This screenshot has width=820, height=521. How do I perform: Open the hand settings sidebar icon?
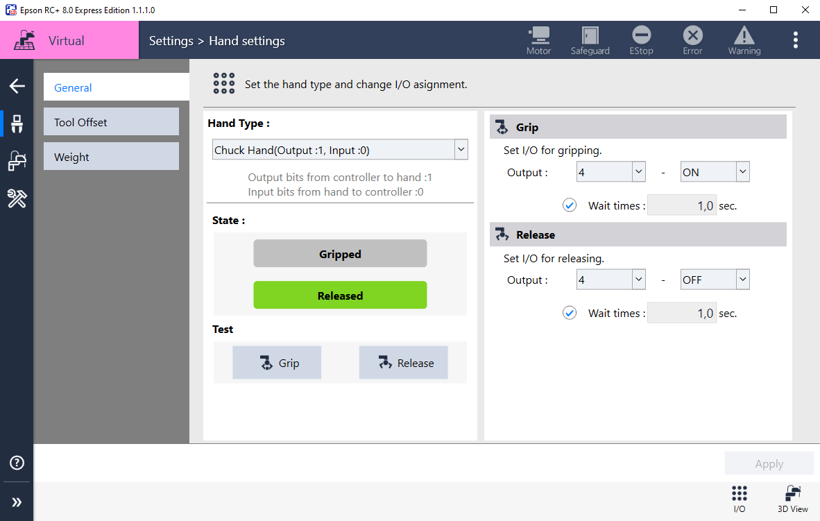[x=17, y=123]
